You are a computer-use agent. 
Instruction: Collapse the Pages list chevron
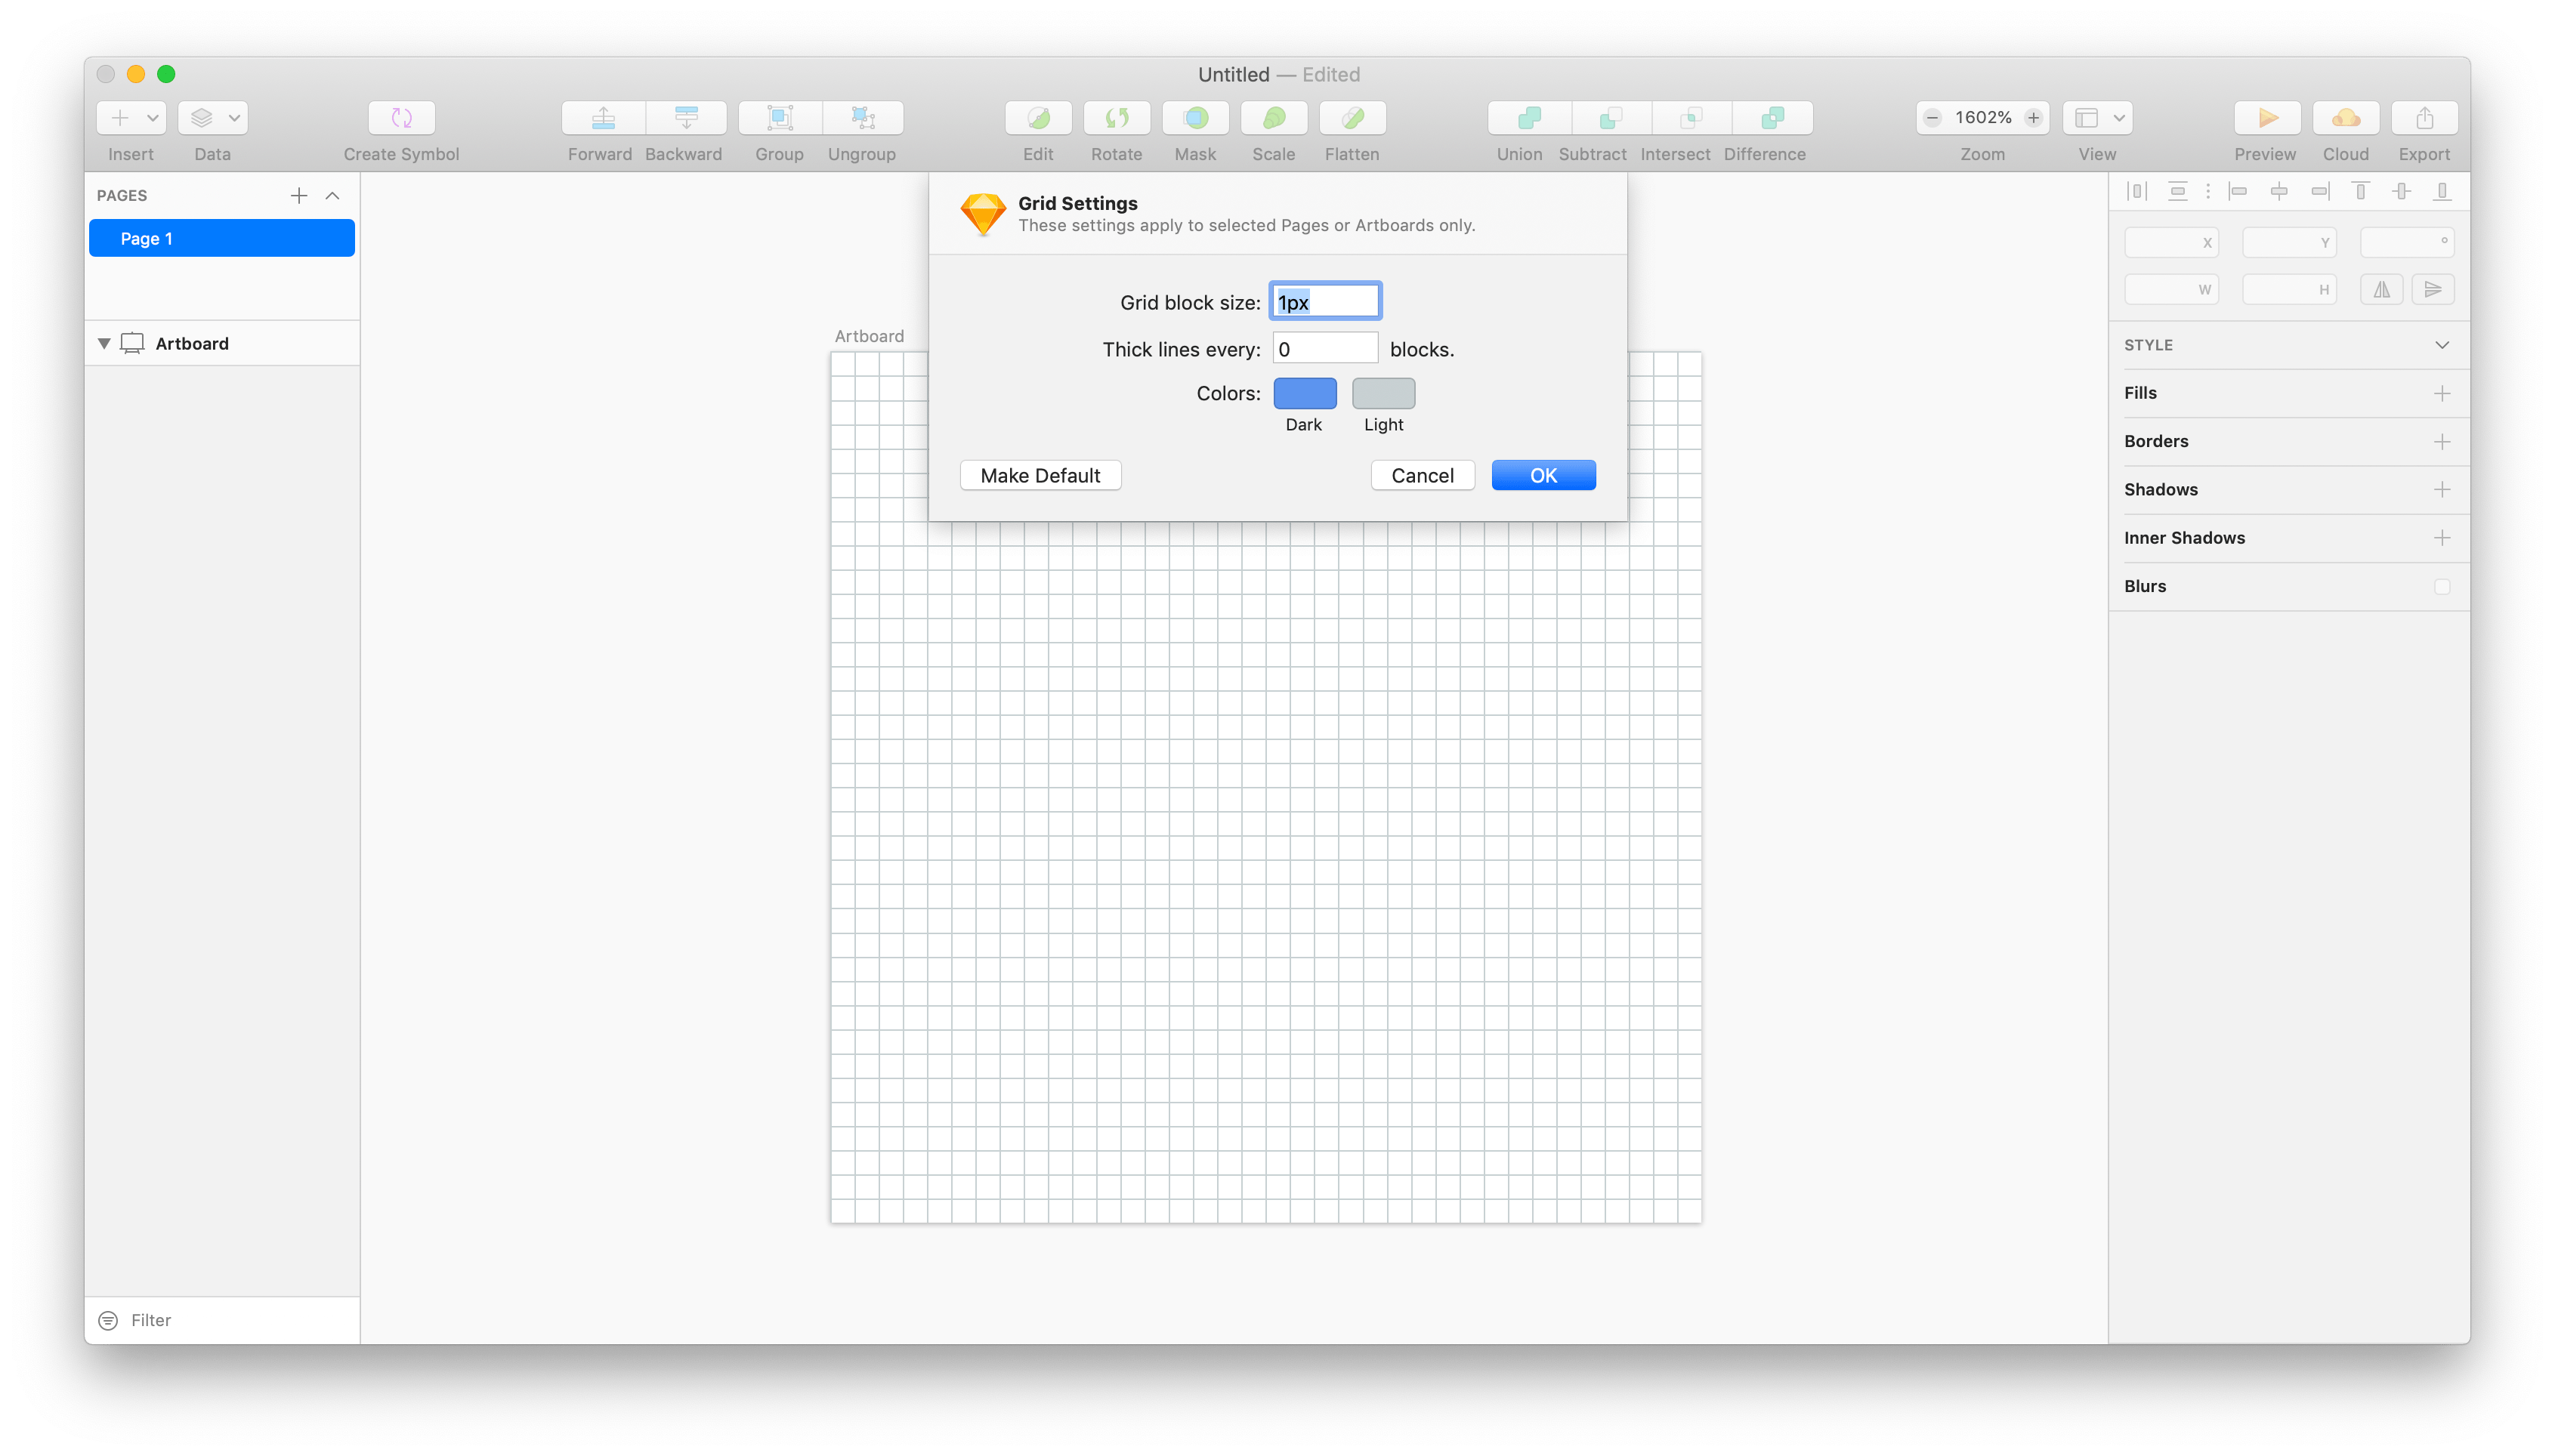332,196
